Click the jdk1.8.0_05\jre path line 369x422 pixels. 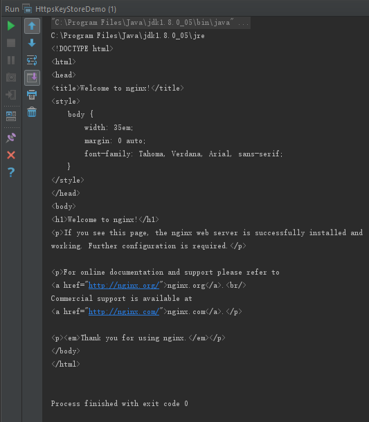[127, 35]
